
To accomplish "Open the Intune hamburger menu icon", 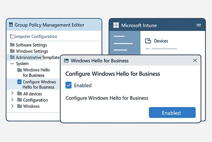I will (x=199, y=25).
